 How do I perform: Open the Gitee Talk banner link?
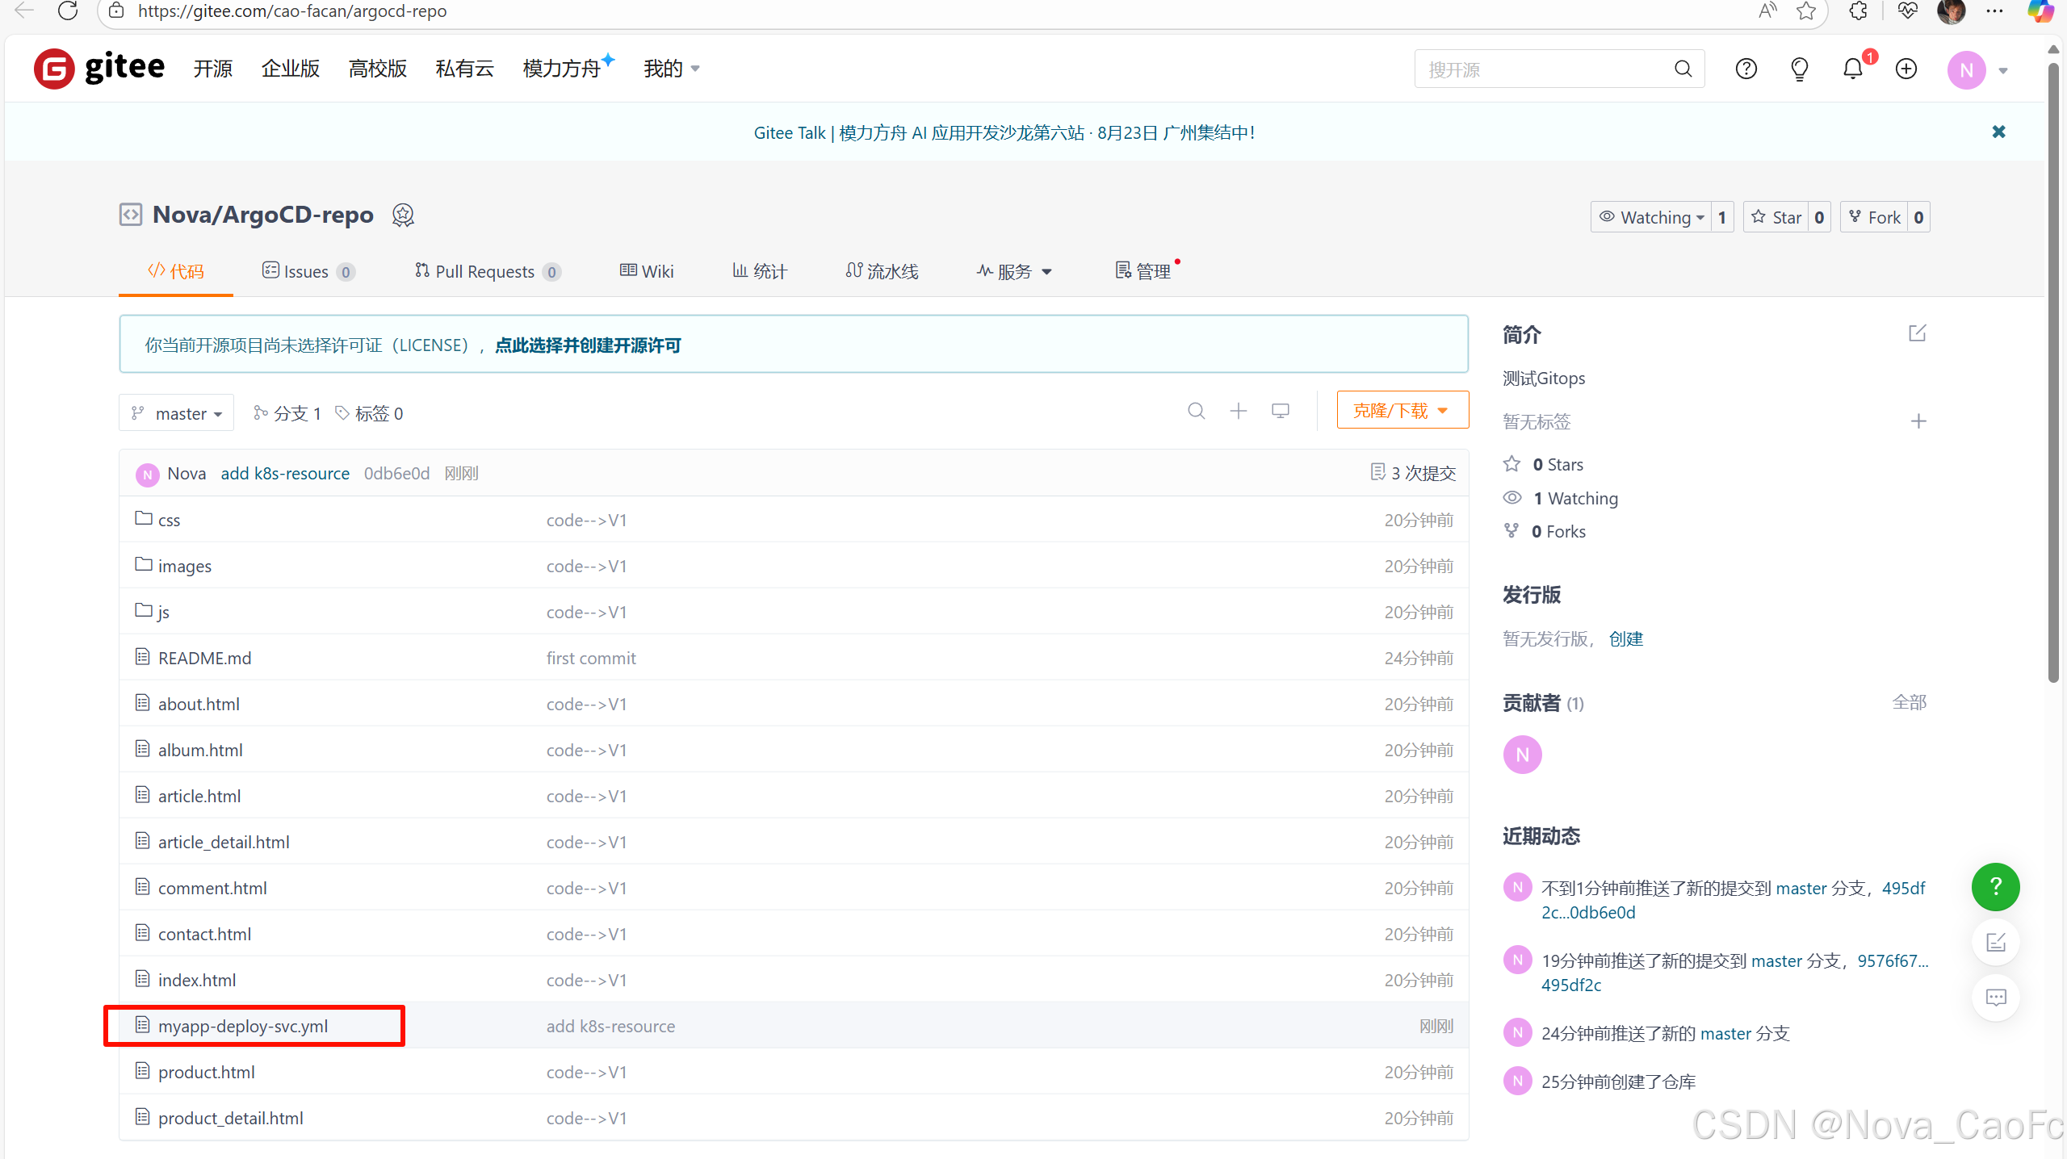[1004, 132]
